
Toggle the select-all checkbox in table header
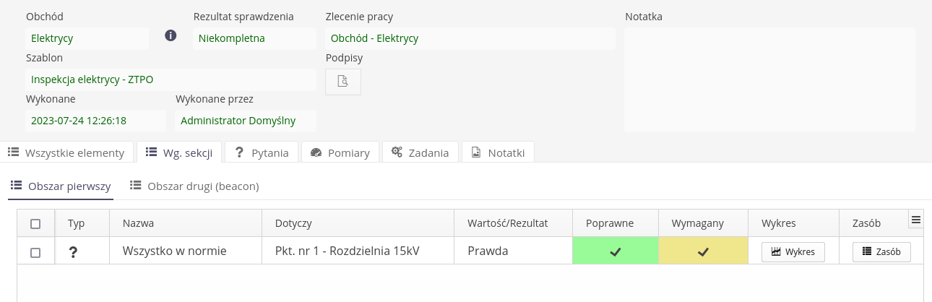pos(35,224)
